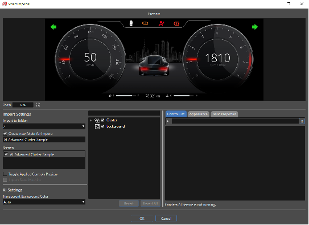
Task: Select the Background tree row label
Action: (x=116, y=126)
